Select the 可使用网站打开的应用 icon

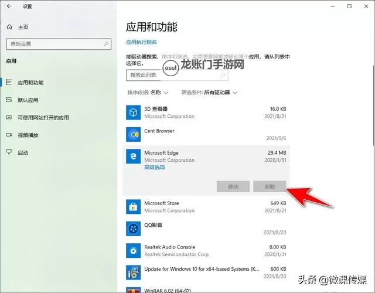point(9,117)
